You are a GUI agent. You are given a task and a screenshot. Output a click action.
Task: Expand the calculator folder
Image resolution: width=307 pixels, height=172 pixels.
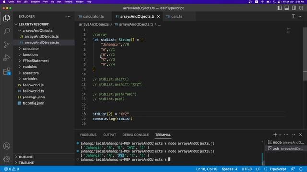pos(44,49)
